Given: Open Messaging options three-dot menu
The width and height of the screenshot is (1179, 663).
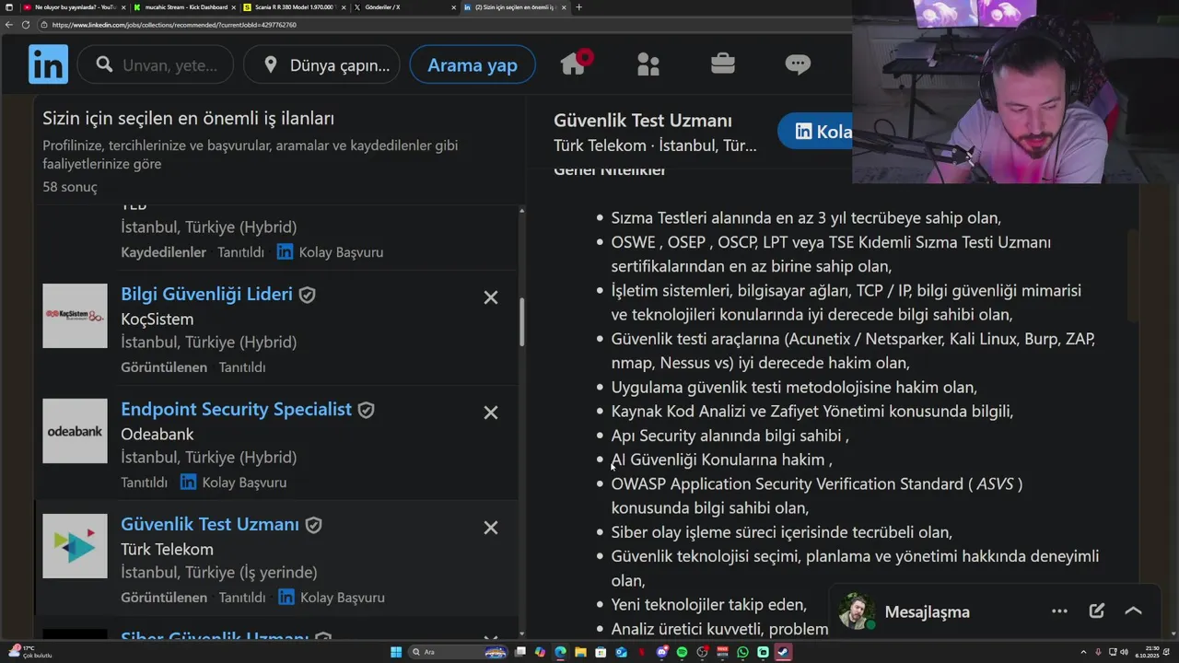Looking at the screenshot, I should pos(1059,611).
